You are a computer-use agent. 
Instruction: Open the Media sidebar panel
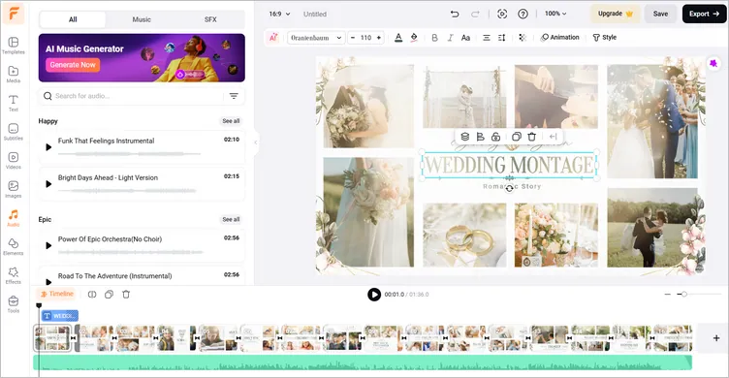[x=13, y=75]
